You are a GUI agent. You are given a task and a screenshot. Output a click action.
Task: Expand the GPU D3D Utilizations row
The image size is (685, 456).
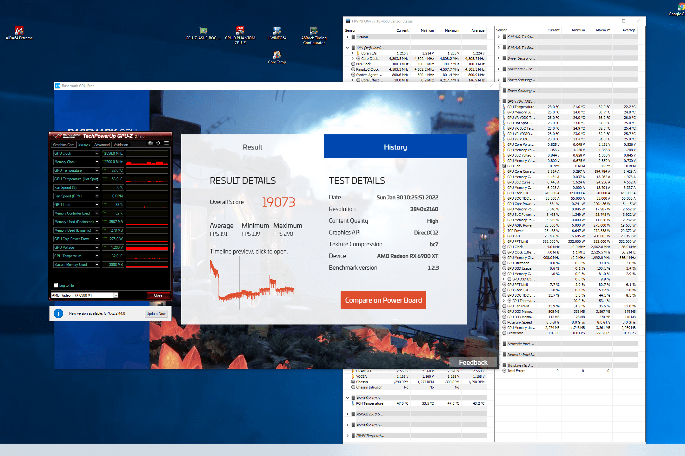(x=504, y=279)
